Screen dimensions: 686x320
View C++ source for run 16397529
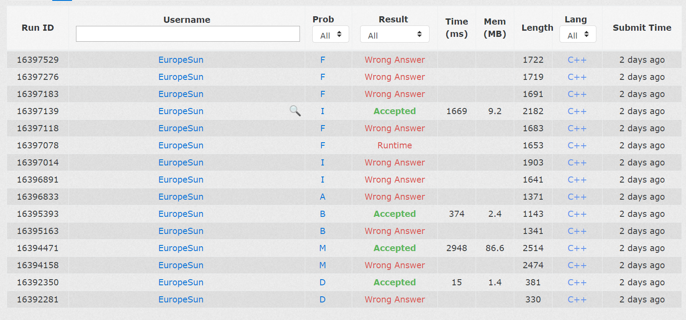coord(577,60)
